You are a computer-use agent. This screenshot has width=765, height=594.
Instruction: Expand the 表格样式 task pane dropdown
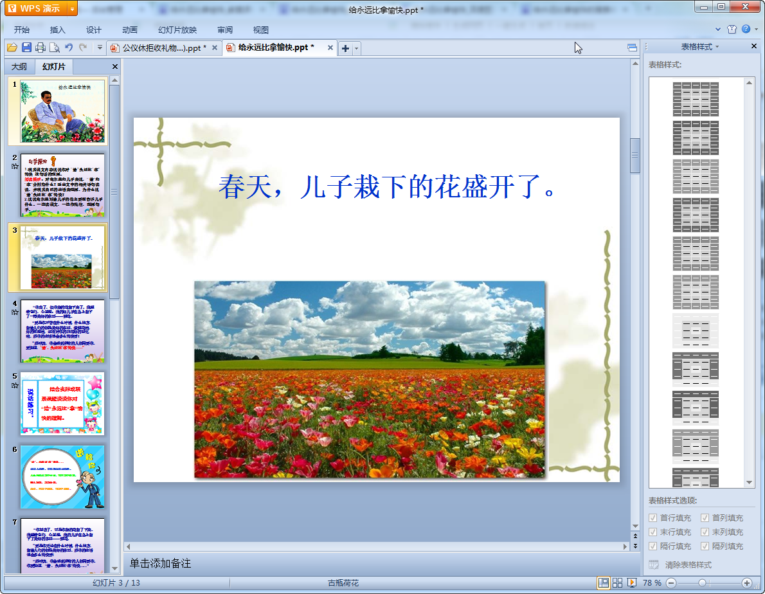pos(717,47)
